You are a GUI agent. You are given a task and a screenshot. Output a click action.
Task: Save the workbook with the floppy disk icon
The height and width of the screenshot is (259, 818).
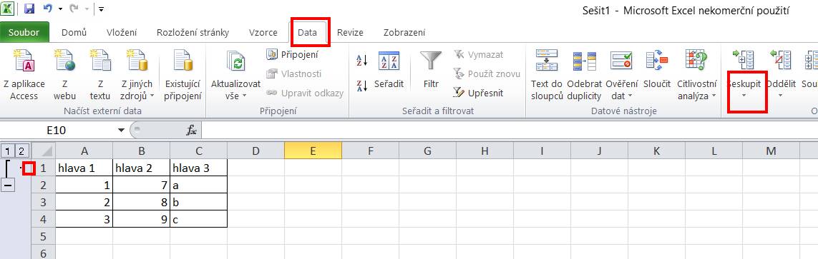click(x=29, y=9)
